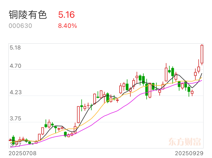Image resolution: width=212 pixels, height=158 pixels.
Task: Click the 8.40% change percentage
Action: click(68, 26)
